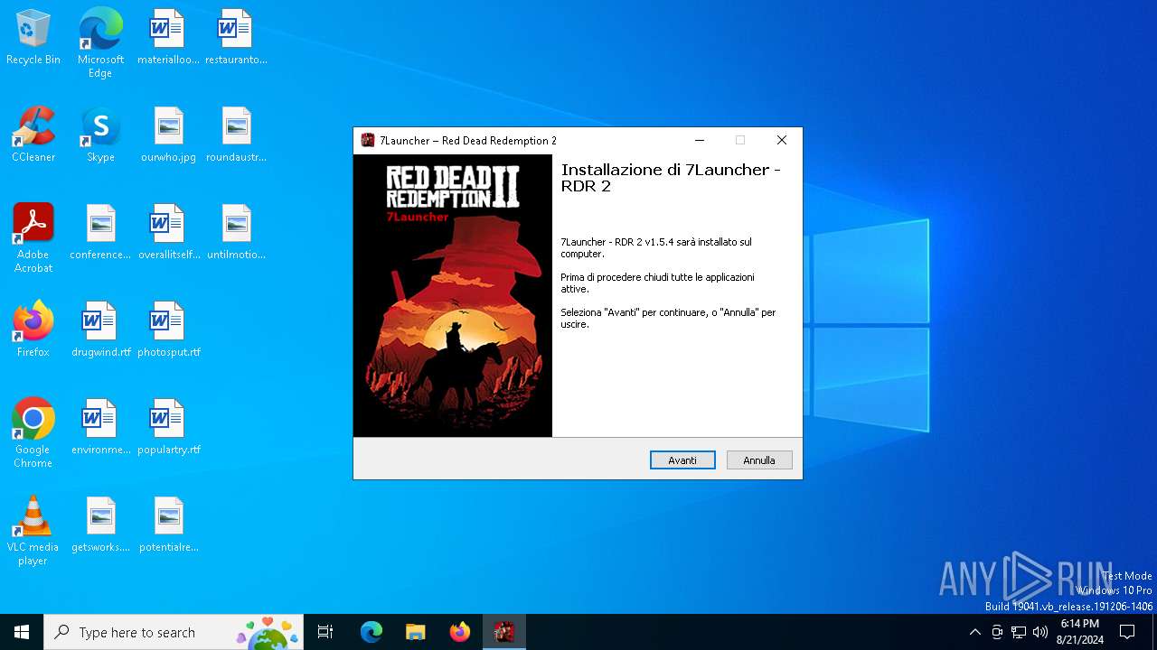Open File Explorer from the taskbar
This screenshot has width=1157, height=650.
(415, 632)
